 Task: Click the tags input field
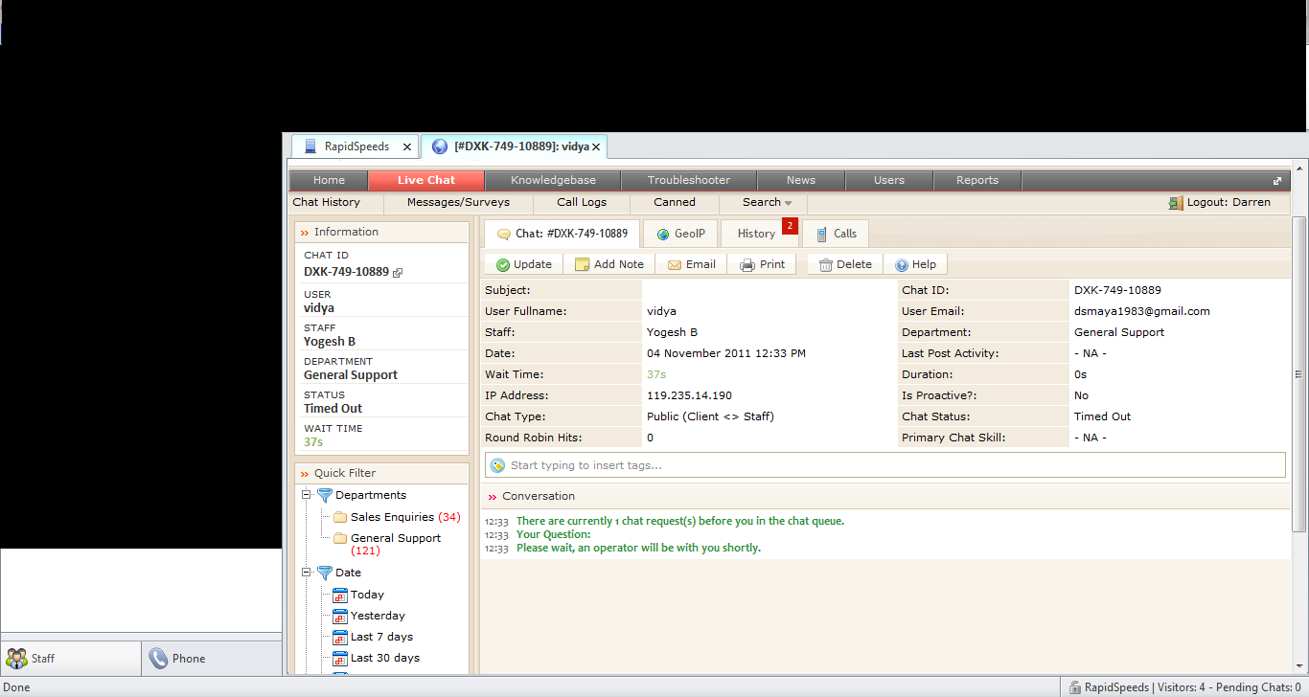click(885, 465)
